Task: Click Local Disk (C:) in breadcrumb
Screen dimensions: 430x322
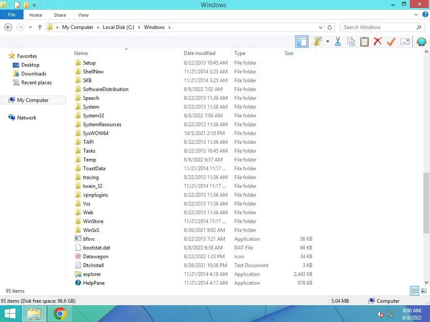Action: click(x=118, y=27)
